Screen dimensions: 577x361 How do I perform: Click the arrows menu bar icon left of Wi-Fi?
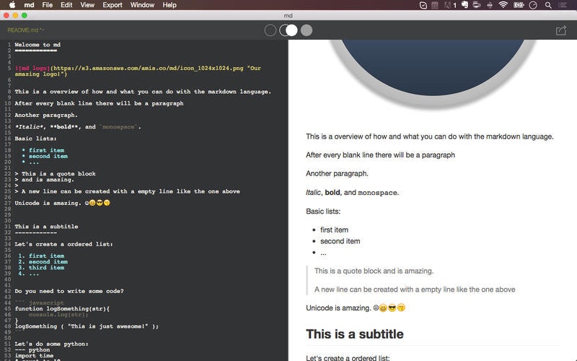point(490,5)
